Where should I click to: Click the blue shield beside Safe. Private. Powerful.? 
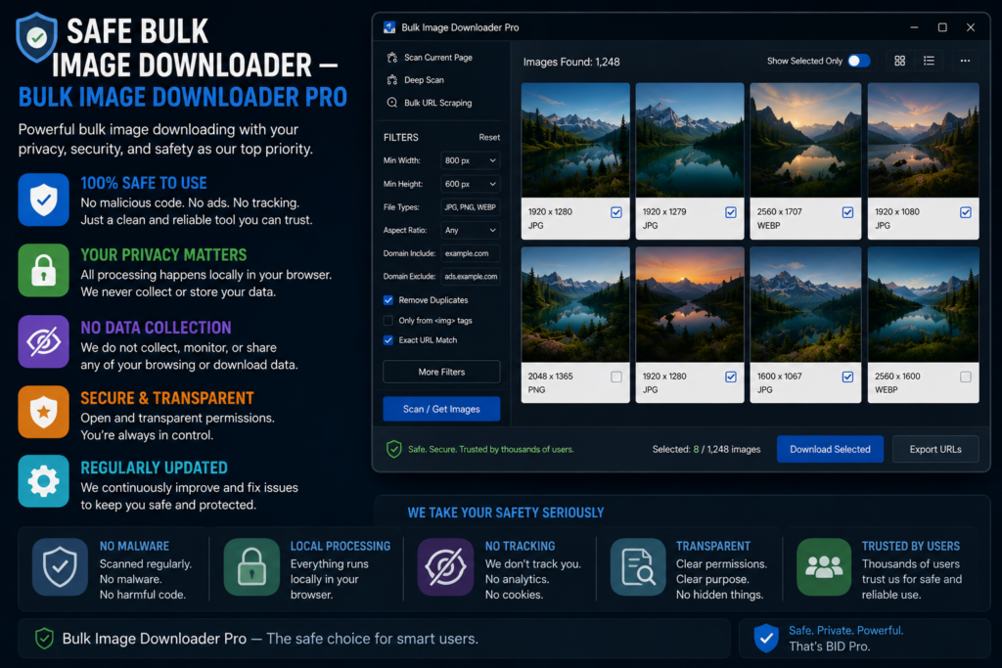pos(766,638)
